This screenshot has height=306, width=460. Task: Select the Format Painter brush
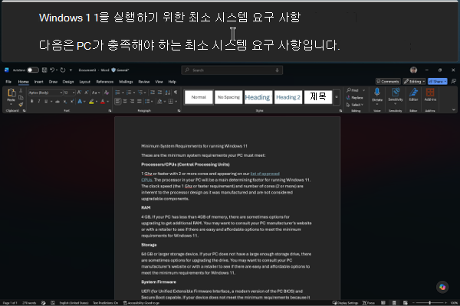pyautogui.click(x=21, y=104)
